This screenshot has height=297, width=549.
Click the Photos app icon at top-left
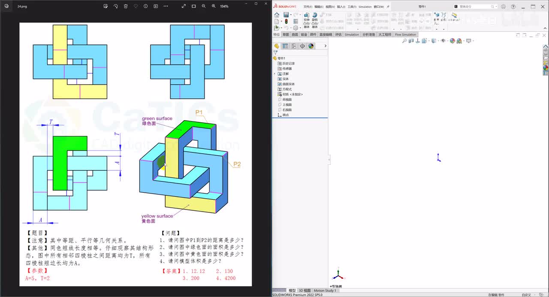[x=6, y=6]
